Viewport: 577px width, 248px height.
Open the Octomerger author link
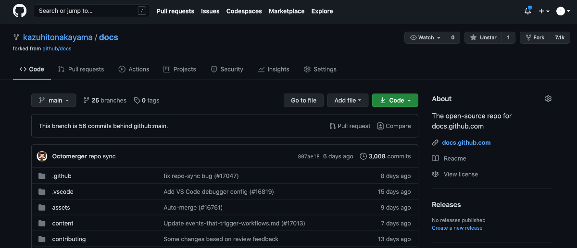[x=69, y=156]
